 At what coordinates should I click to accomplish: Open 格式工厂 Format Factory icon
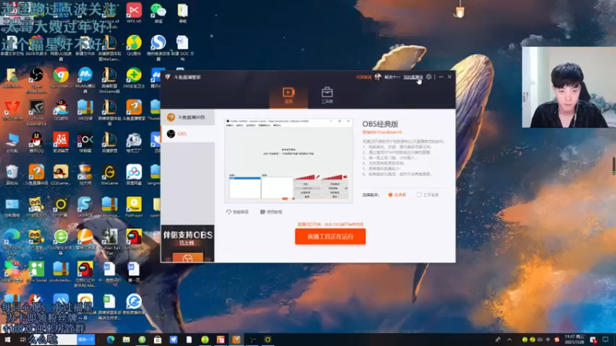point(133,143)
